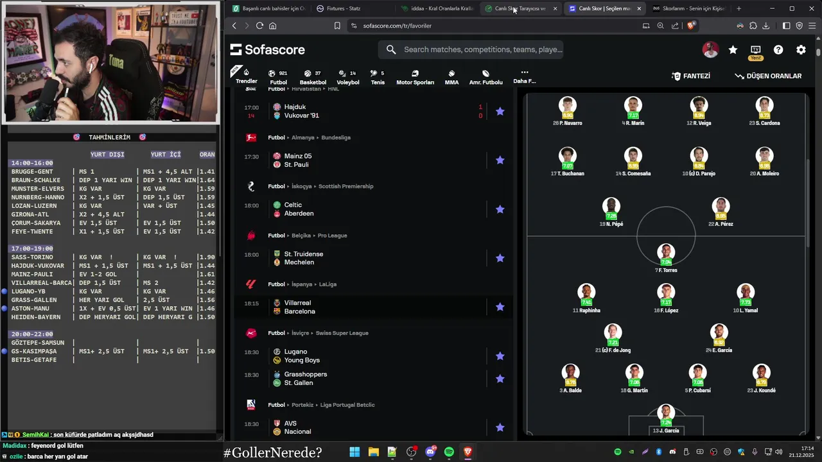This screenshot has width=822, height=462.
Task: Open the help question mark icon
Action: click(x=778, y=49)
